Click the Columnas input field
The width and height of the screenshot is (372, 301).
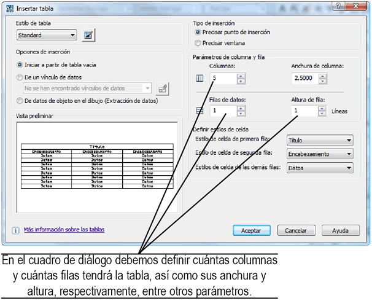pyautogui.click(x=223, y=79)
